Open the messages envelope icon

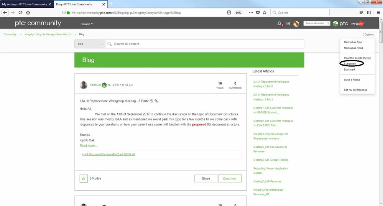(x=288, y=23)
